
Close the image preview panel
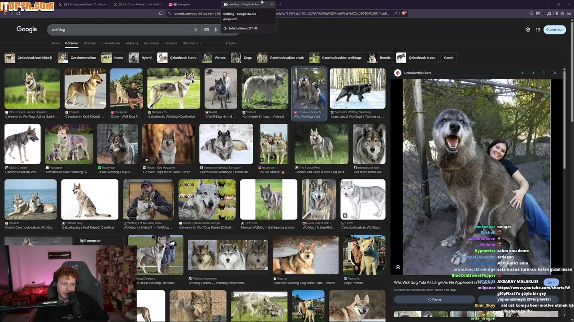(x=554, y=73)
